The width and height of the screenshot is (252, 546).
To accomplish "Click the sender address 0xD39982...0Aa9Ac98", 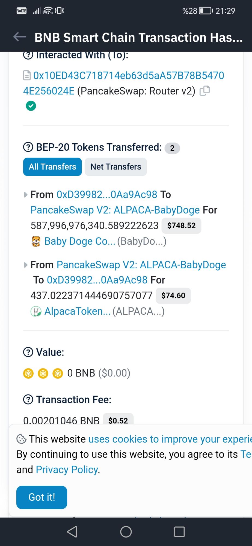I will pos(107,194).
